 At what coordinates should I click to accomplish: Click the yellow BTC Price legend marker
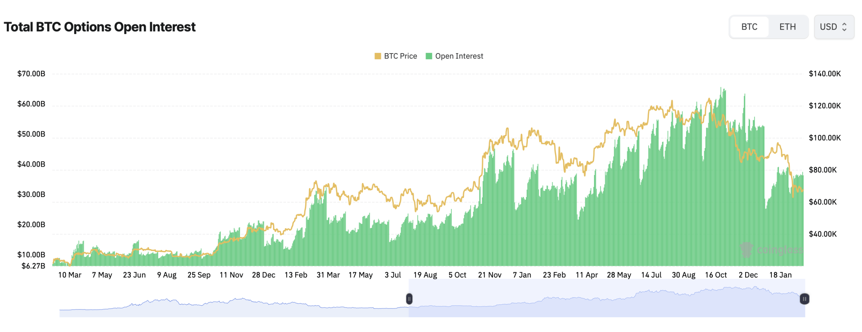coord(378,56)
